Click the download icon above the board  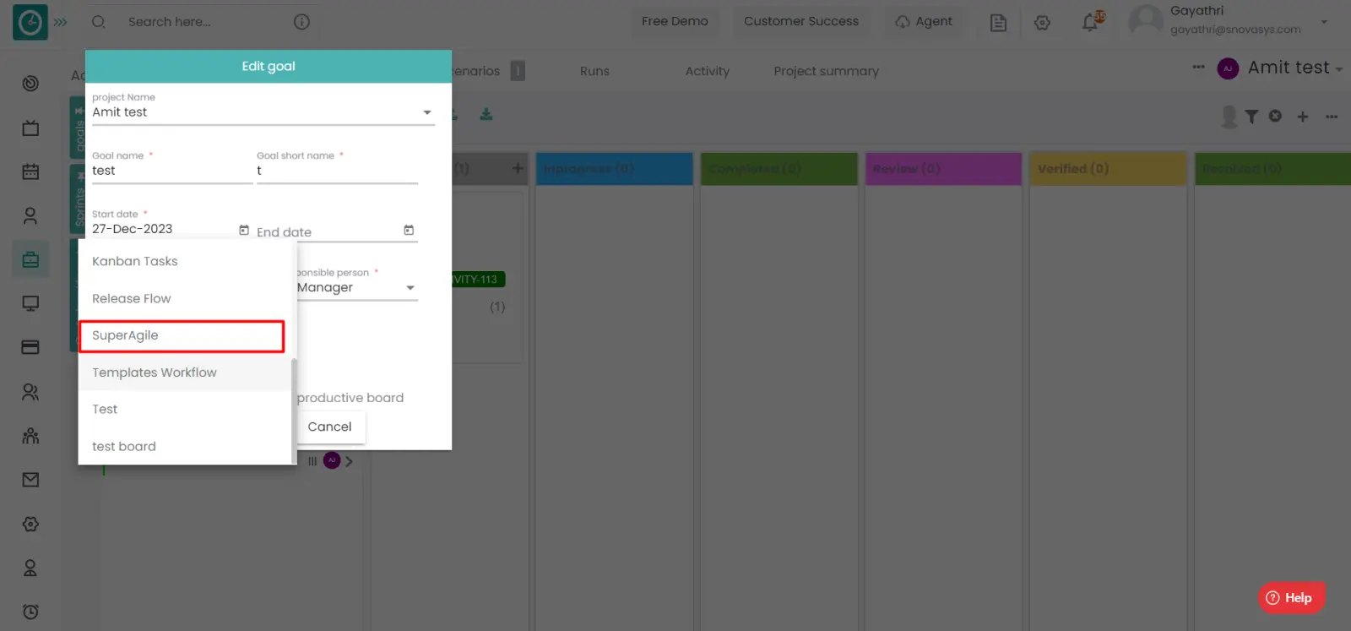click(x=486, y=114)
